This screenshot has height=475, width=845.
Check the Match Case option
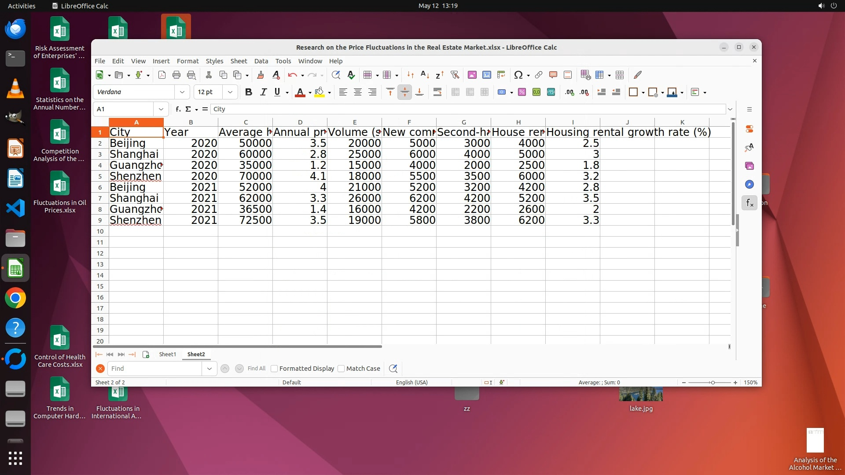pyautogui.click(x=341, y=369)
